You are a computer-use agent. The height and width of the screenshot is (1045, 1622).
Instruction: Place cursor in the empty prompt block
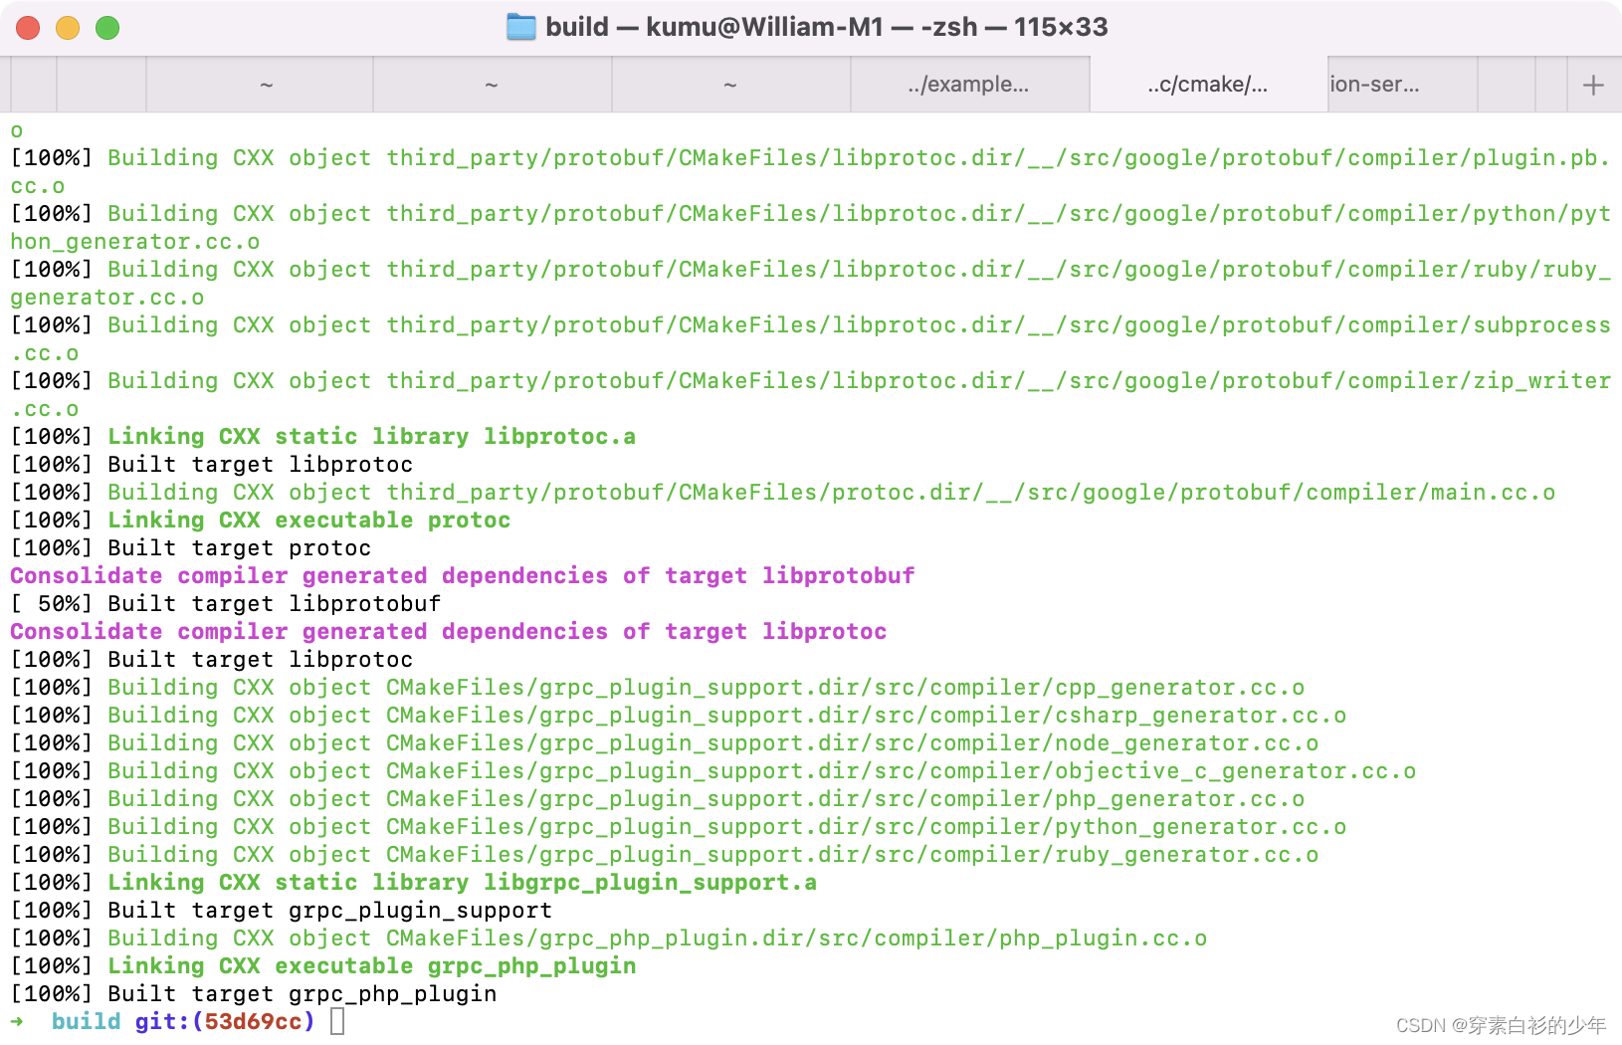[x=336, y=1021]
